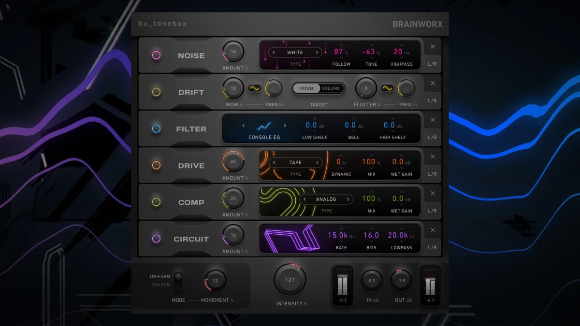This screenshot has height=326, width=580.
Task: Remove the FILTER module with its X
Action: point(433,120)
